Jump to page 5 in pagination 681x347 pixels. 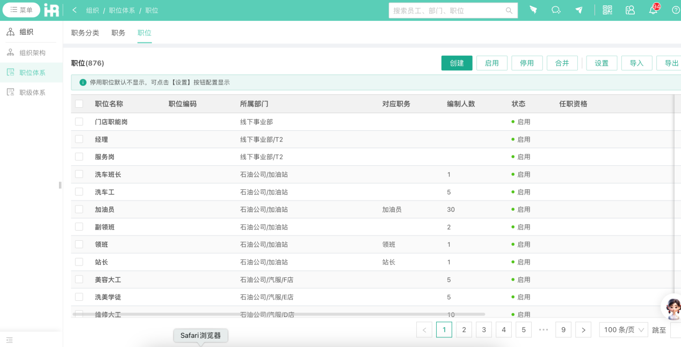coord(523,329)
